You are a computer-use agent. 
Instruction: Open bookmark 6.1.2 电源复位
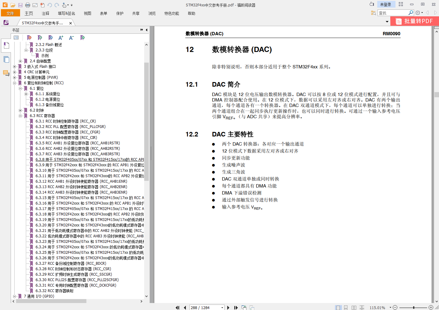48,99
